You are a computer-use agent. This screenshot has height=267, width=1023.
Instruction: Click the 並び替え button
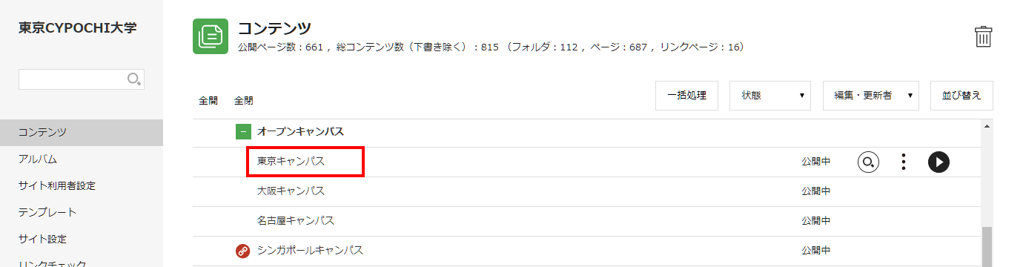pos(961,96)
